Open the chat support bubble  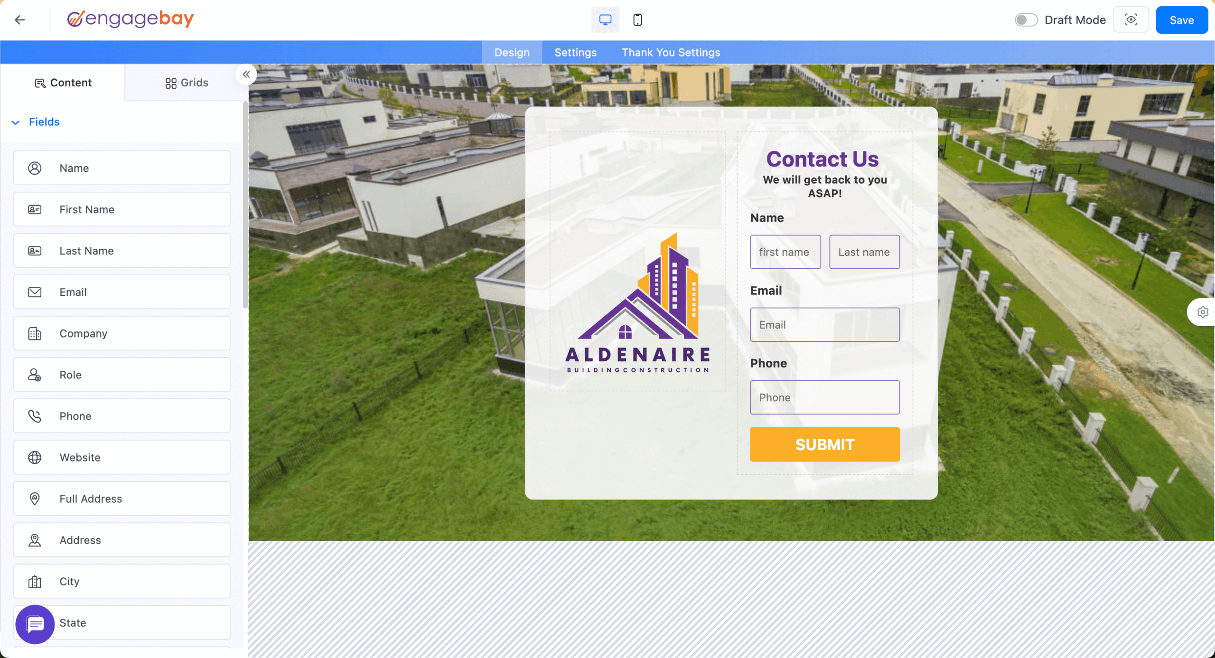coord(35,624)
